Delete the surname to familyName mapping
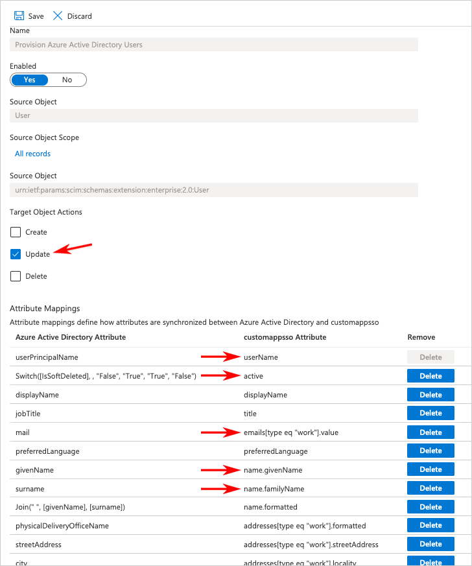 (x=431, y=488)
